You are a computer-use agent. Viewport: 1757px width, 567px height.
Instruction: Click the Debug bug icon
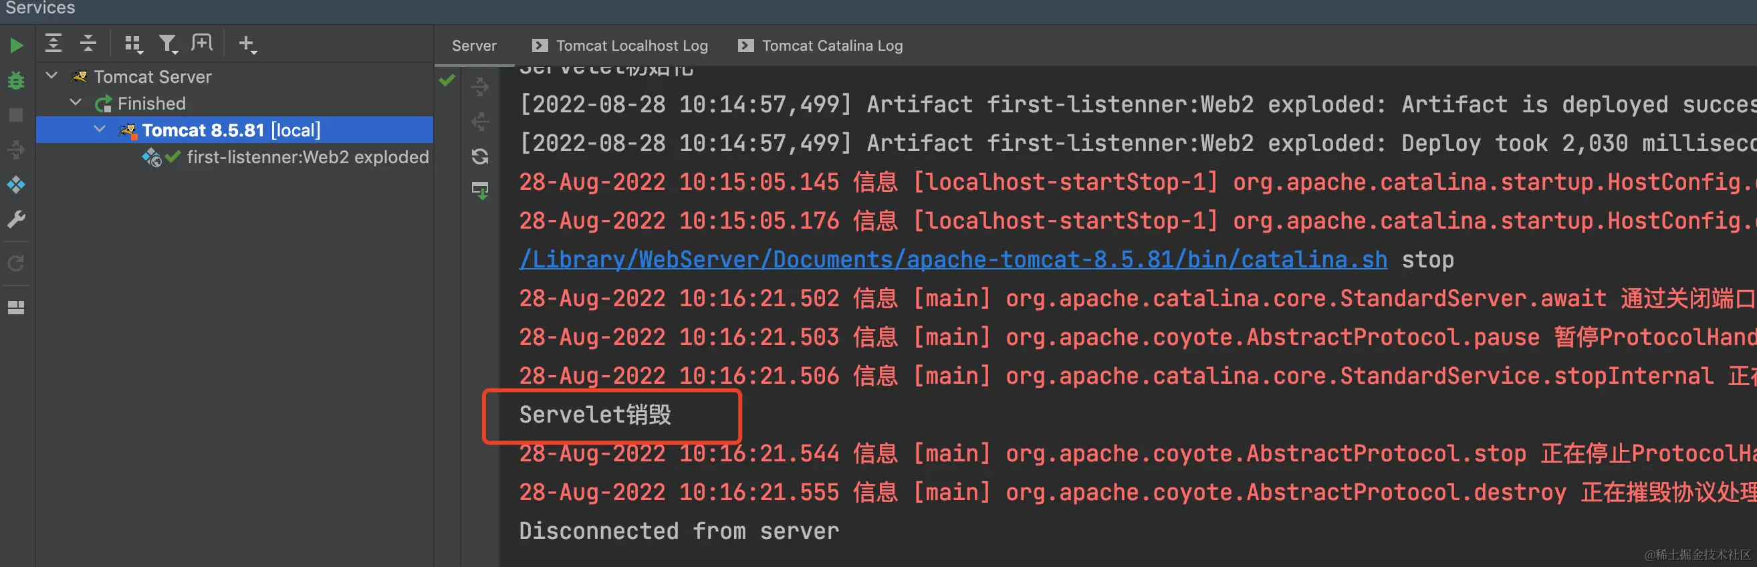coord(16,80)
